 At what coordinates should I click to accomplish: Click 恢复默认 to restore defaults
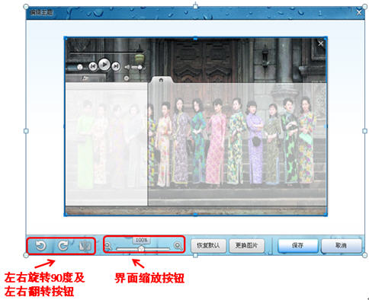[208, 246]
